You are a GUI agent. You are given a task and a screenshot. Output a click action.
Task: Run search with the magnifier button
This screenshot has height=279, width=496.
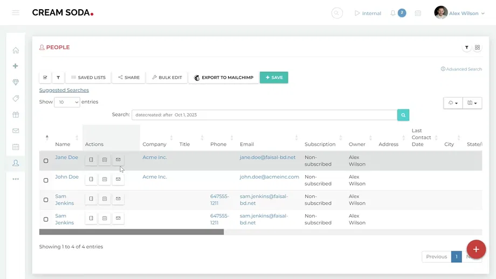[x=403, y=115]
